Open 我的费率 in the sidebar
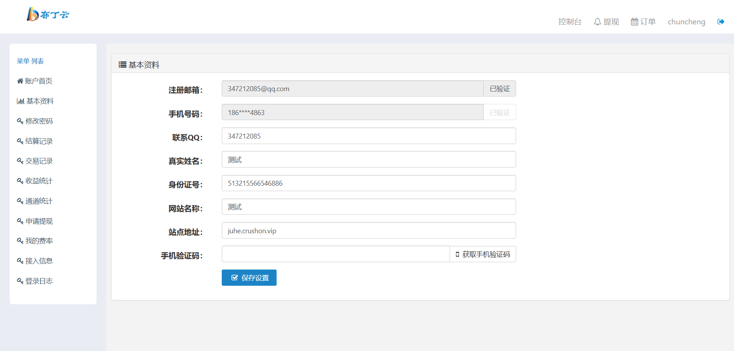734x351 pixels. point(35,241)
